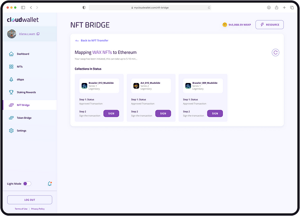This screenshot has width=300, height=216.
Task: Click the Brawler_009_Mudslide NFT thumbnail
Action: (188, 86)
